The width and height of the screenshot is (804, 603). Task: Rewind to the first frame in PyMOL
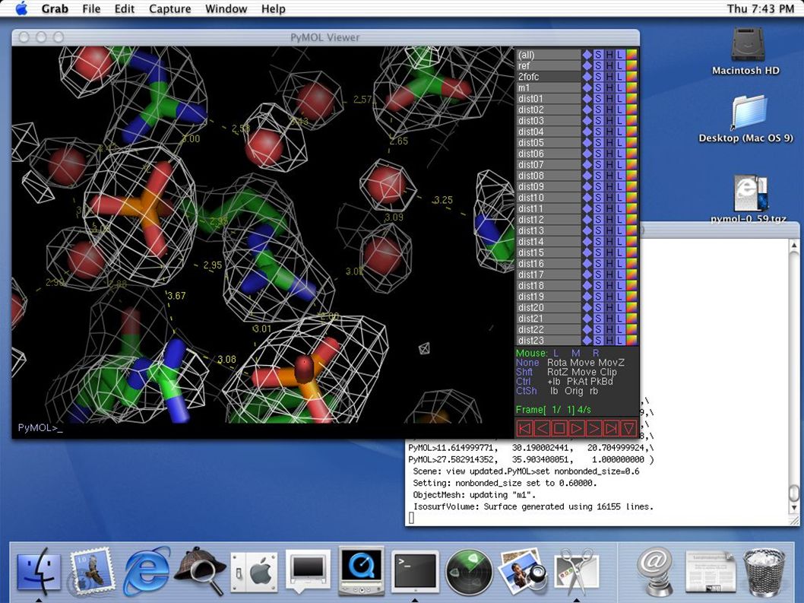tap(524, 428)
